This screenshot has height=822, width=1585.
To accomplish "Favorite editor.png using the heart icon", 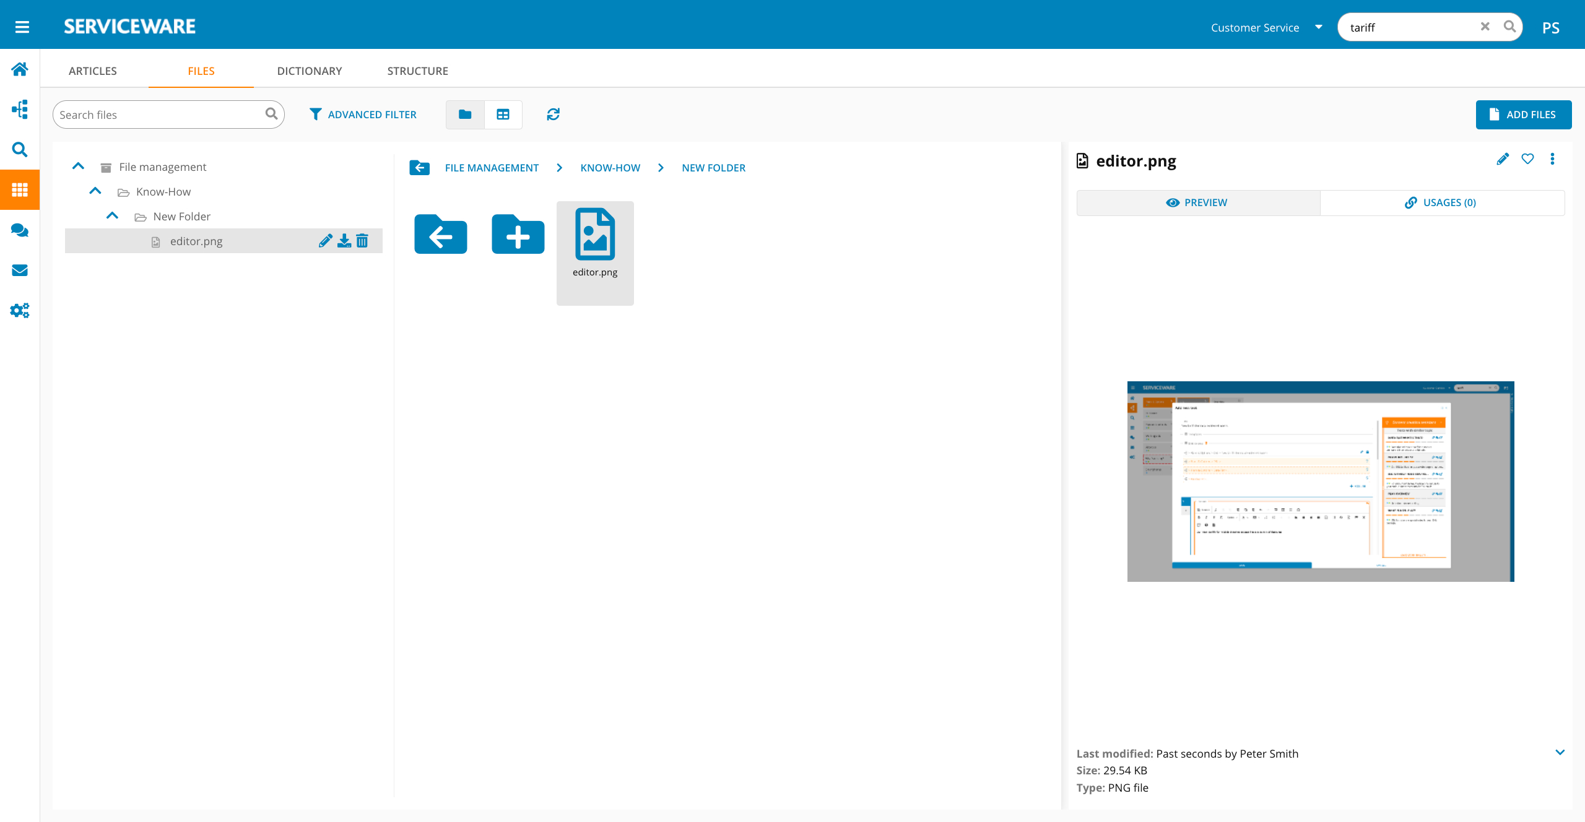I will 1527,159.
